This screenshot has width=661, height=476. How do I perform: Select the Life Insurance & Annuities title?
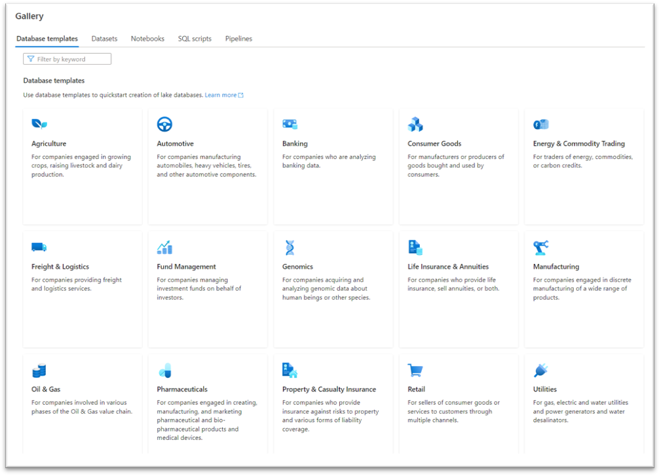coord(447,266)
